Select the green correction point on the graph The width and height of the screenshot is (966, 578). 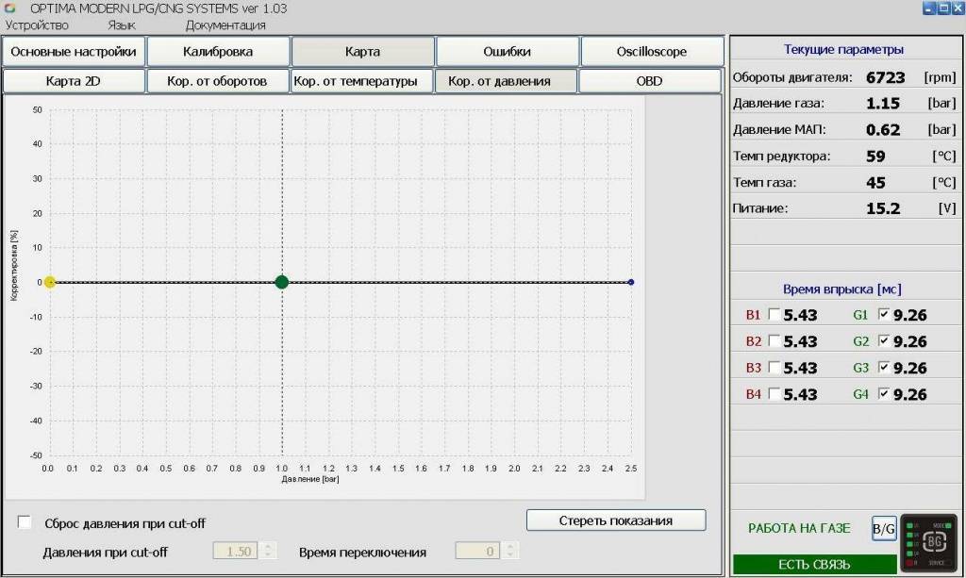click(280, 281)
